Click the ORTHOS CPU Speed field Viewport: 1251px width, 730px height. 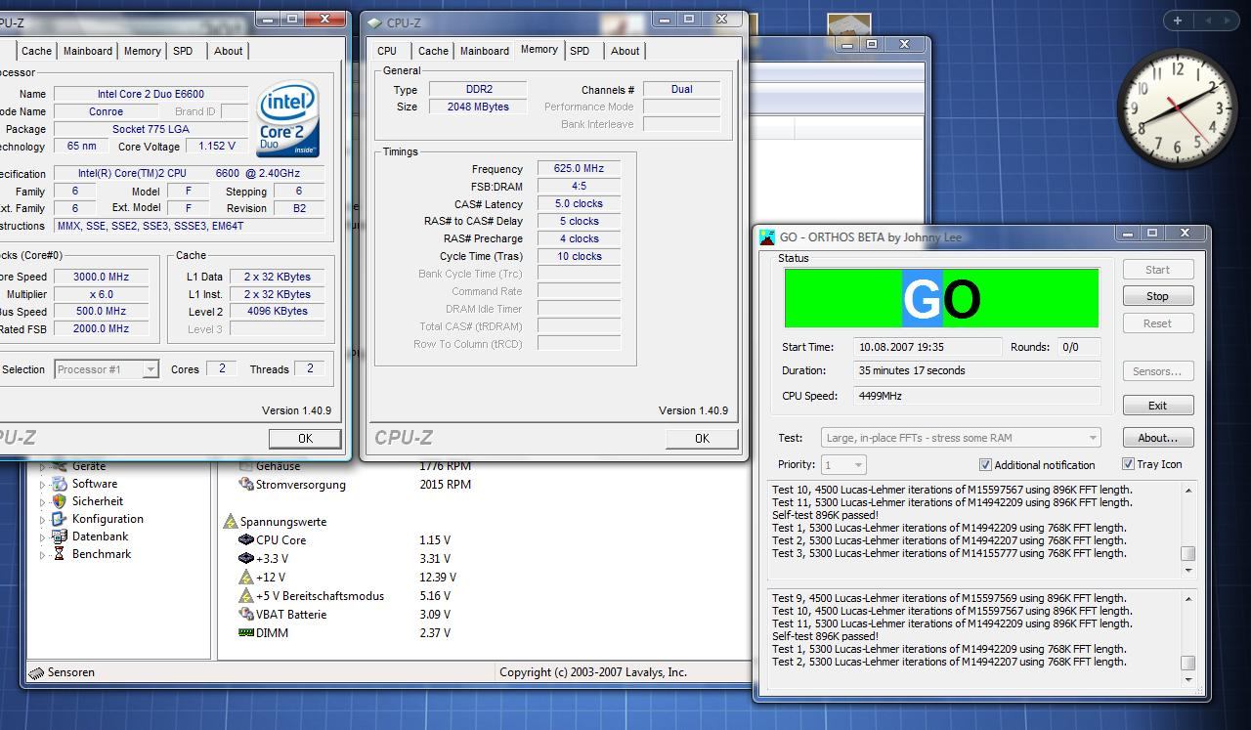click(977, 396)
